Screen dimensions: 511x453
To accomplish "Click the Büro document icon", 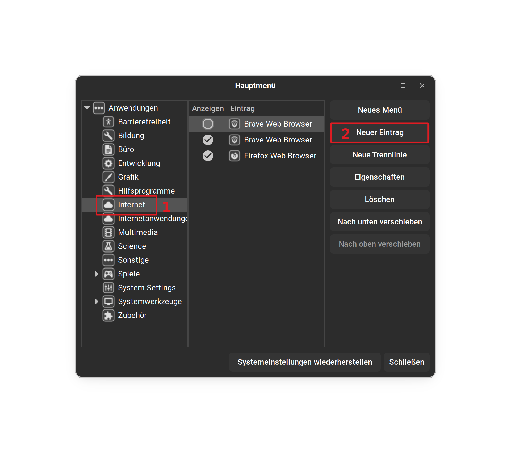I will click(x=108, y=149).
